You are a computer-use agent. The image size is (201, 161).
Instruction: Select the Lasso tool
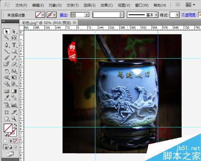pos(14,38)
